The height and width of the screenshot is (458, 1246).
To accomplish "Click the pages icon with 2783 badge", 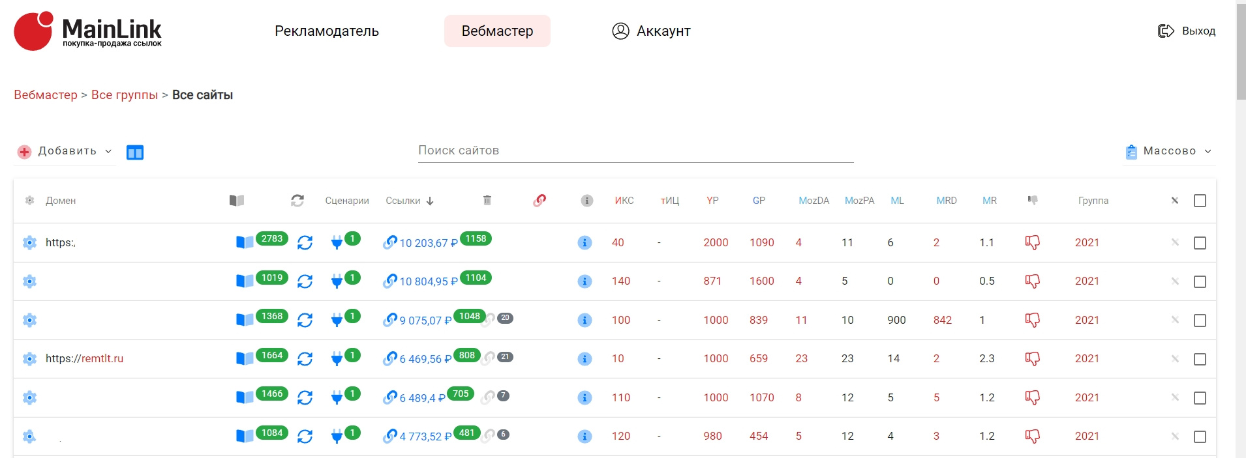I will click(245, 242).
